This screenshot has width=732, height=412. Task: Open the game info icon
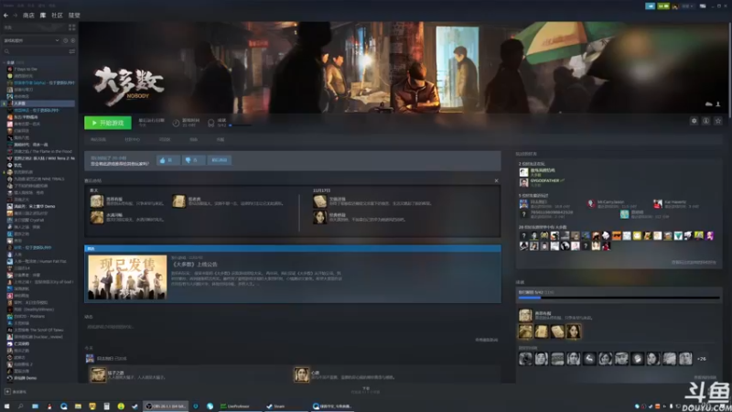[706, 121]
